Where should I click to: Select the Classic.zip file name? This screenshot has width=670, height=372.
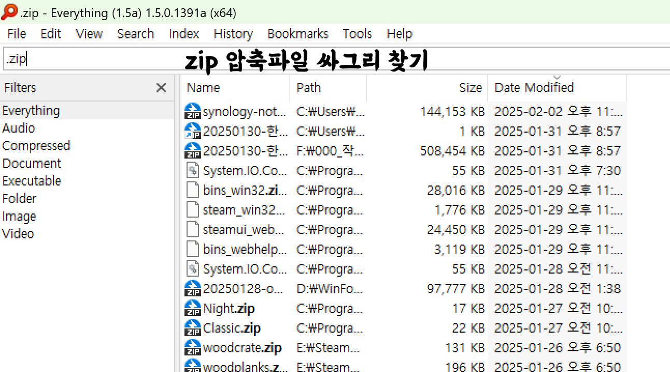(x=232, y=328)
